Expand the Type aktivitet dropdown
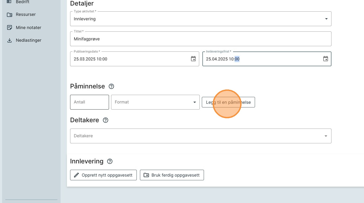This screenshot has height=203, width=364. tap(326, 19)
